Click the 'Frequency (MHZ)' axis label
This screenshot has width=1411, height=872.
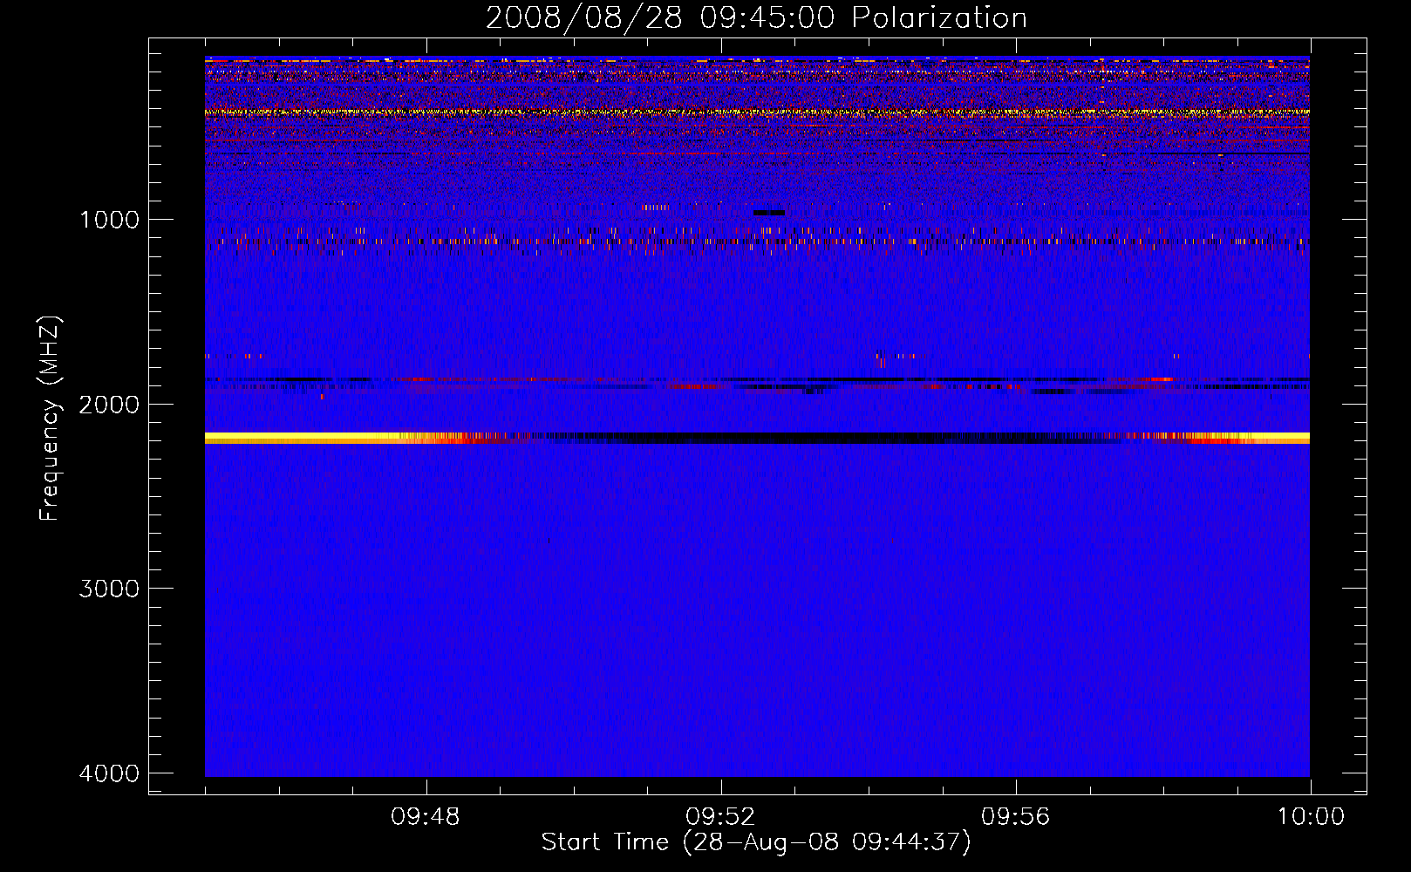point(50,419)
